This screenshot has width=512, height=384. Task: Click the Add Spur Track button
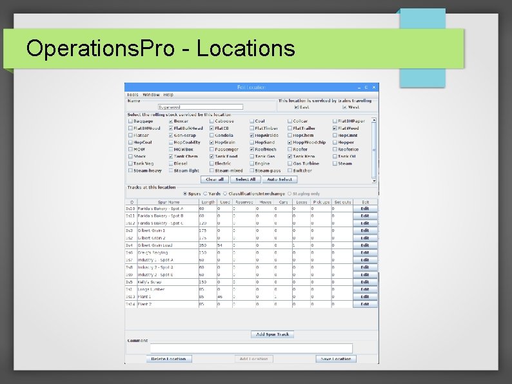(x=272, y=334)
